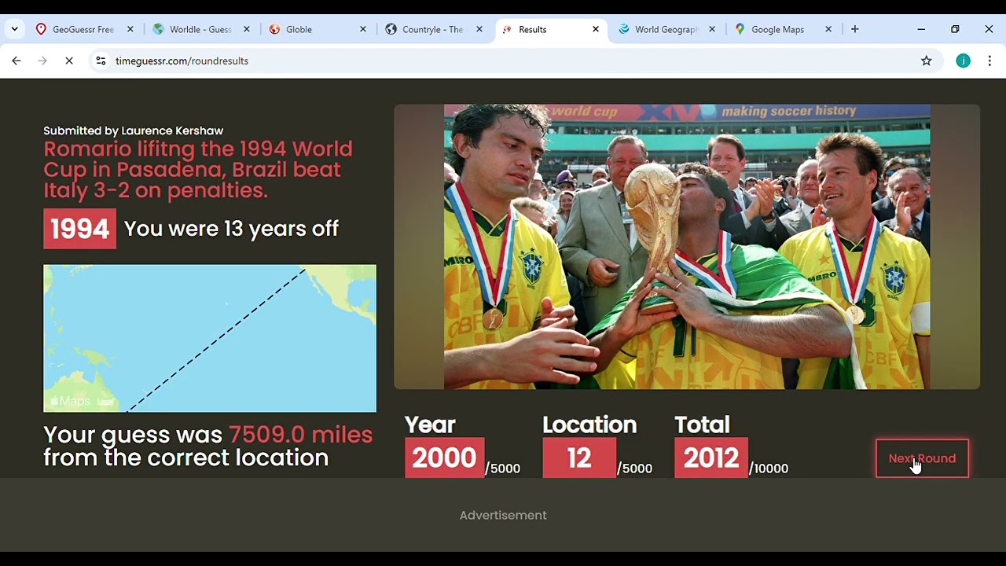Viewport: 1006px width, 566px height.
Task: Click the Advertisement label
Action: pyautogui.click(x=503, y=515)
